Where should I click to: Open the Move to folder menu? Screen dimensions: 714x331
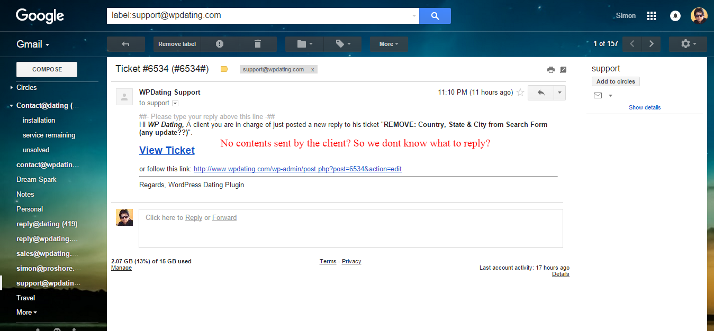click(x=304, y=44)
